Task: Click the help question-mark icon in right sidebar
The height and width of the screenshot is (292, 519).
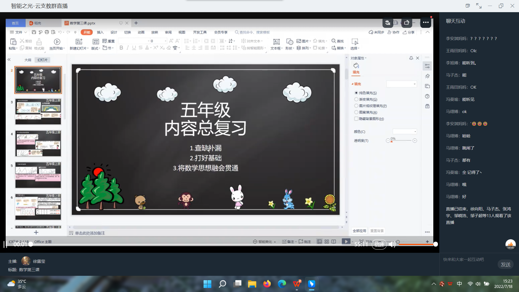Action: coord(427,96)
